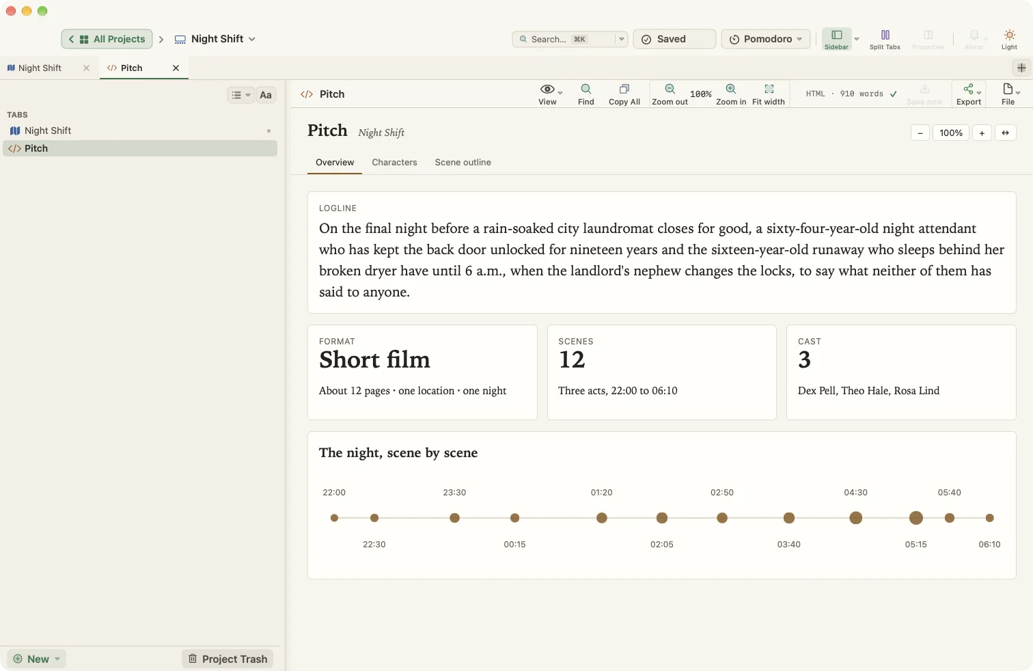Image resolution: width=1033 pixels, height=671 pixels.
Task: Click the Search field
Action: click(x=564, y=39)
